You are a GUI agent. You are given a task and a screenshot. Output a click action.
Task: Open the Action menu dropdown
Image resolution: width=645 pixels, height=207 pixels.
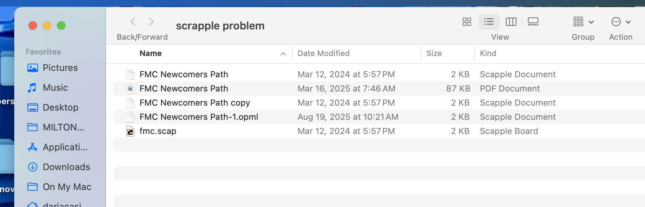[621, 22]
